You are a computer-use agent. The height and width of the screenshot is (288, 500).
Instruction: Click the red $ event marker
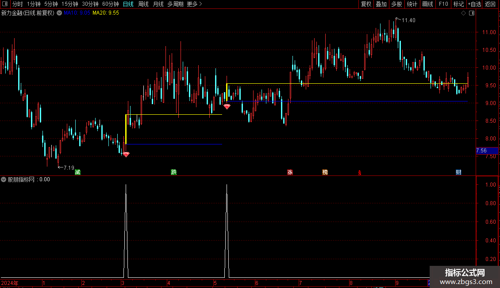[x=360, y=173]
